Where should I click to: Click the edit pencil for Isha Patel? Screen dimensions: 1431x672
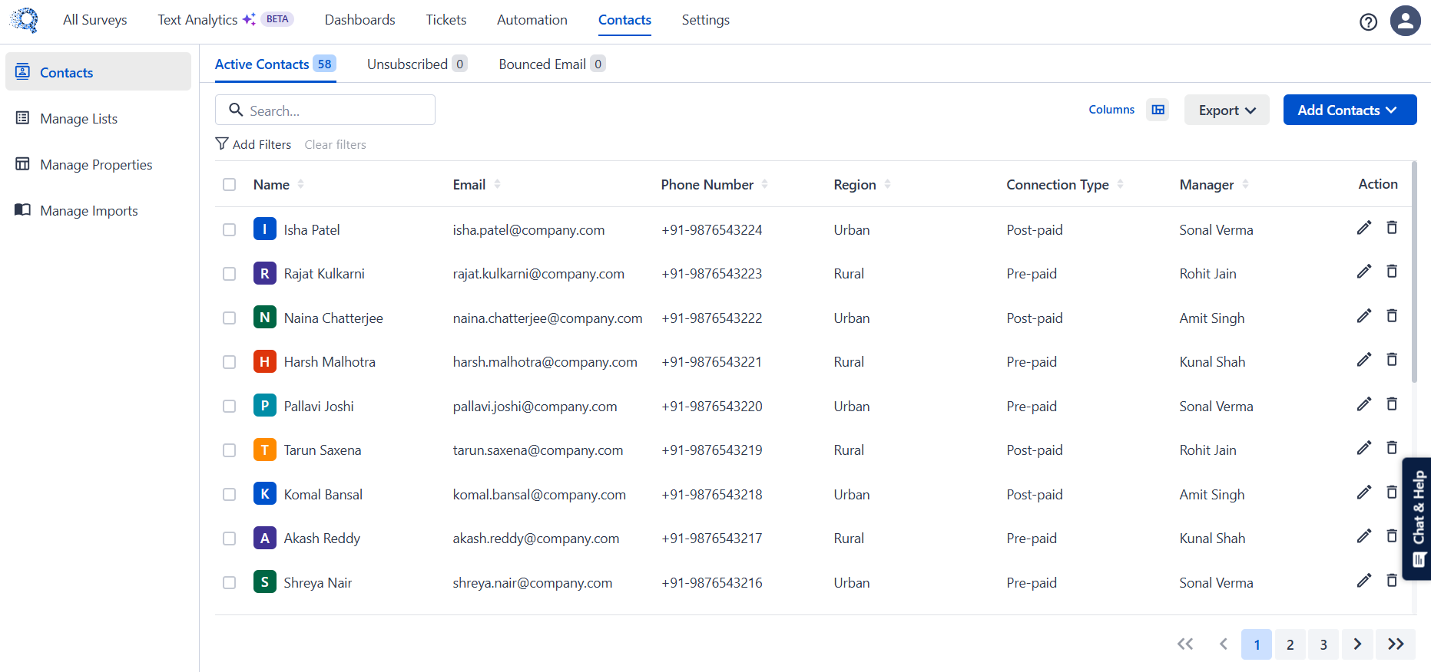pos(1363,228)
